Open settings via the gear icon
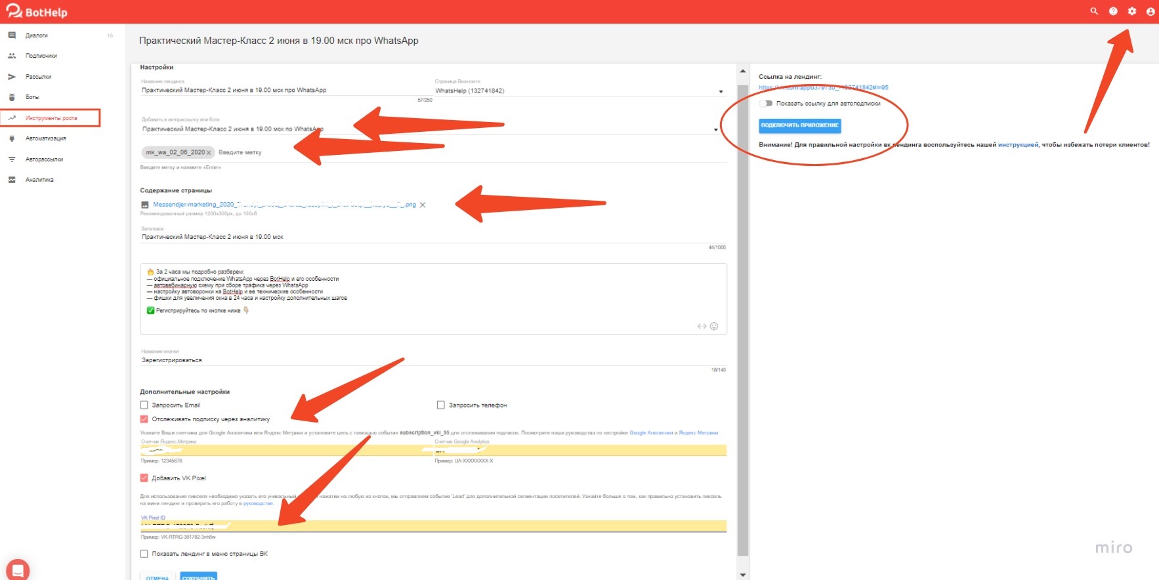 pos(1132,11)
